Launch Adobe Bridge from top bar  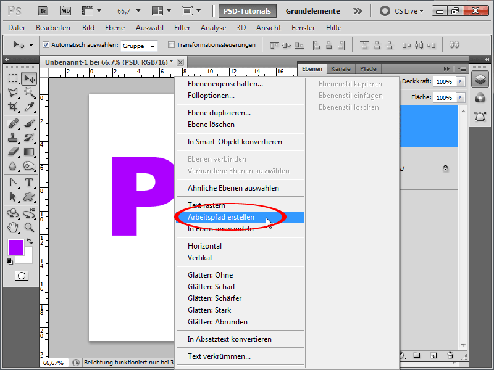[43, 11]
